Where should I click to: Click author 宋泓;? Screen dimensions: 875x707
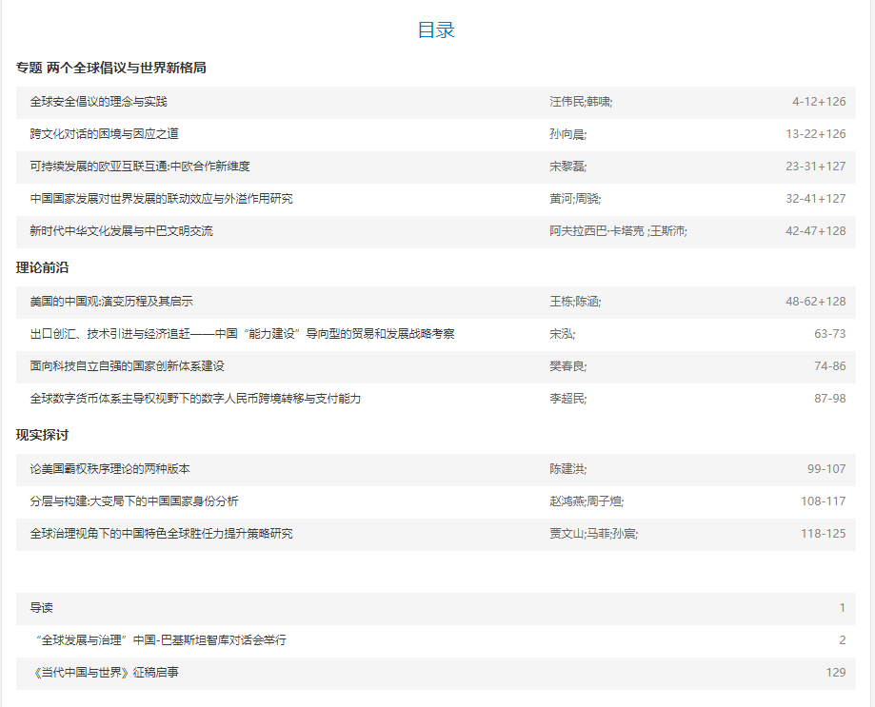click(x=563, y=334)
